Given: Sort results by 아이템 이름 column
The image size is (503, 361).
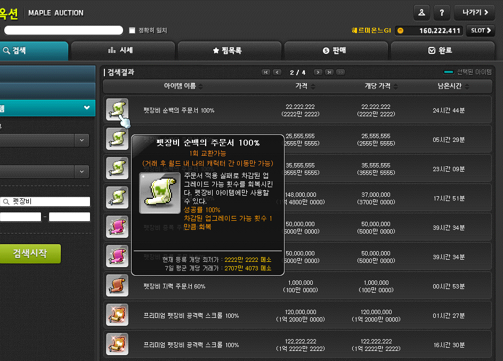Looking at the screenshot, I should point(183,86).
